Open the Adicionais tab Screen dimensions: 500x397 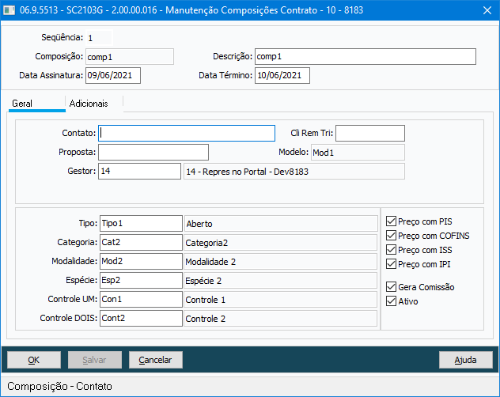coord(94,104)
